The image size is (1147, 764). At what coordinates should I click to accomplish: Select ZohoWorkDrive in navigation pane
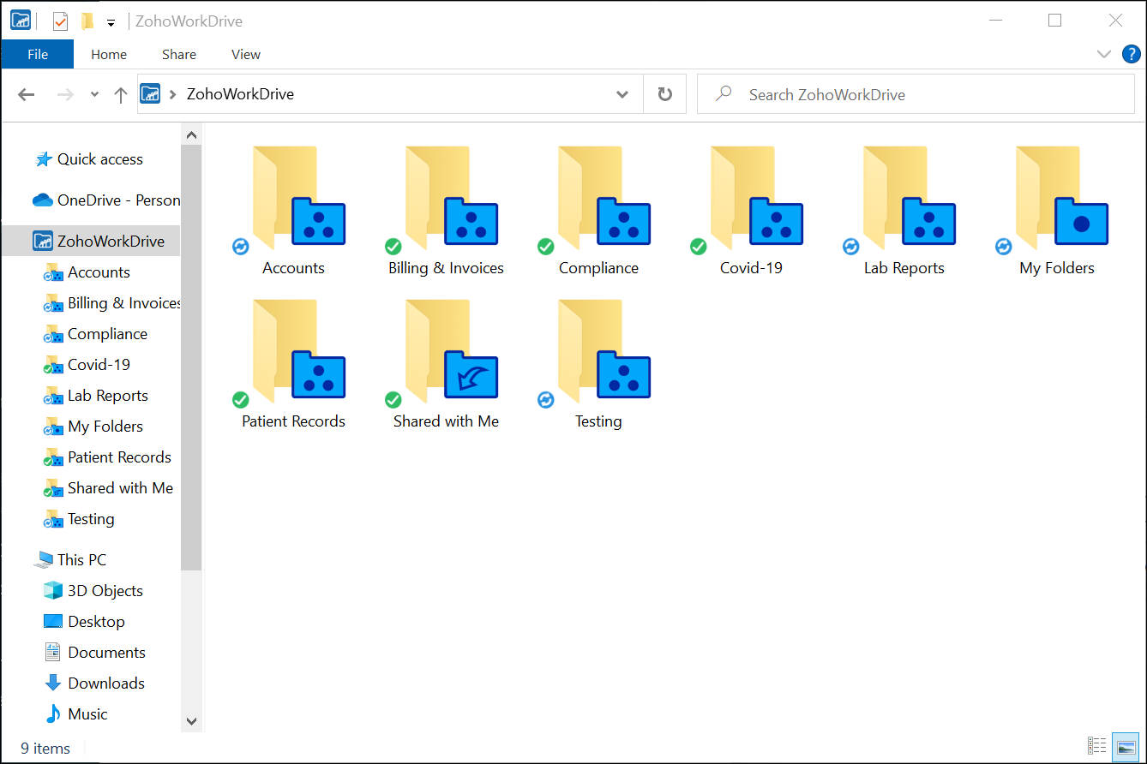click(x=91, y=242)
